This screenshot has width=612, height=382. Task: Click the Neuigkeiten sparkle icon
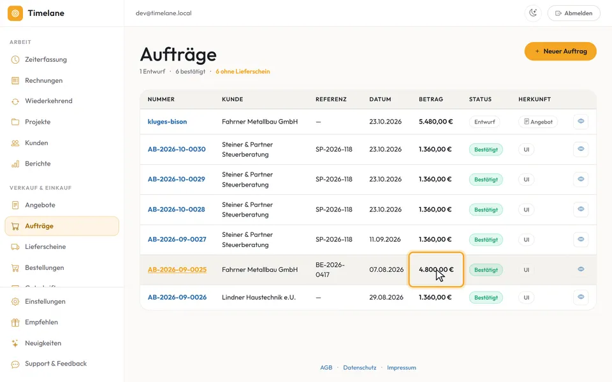(x=15, y=343)
